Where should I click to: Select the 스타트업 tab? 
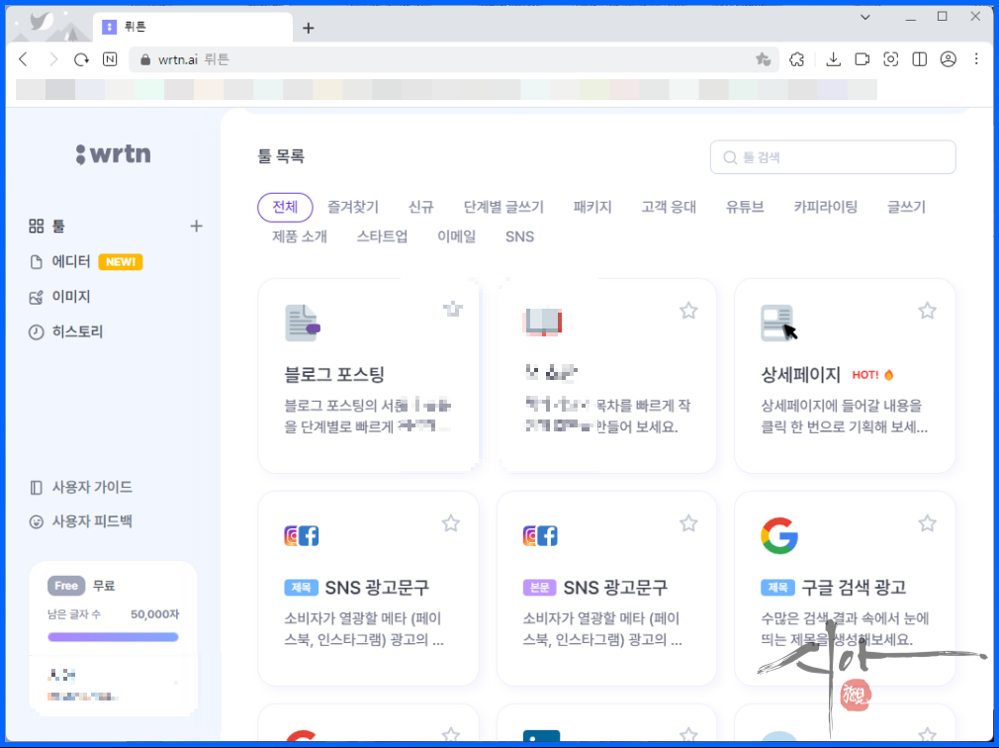click(382, 236)
